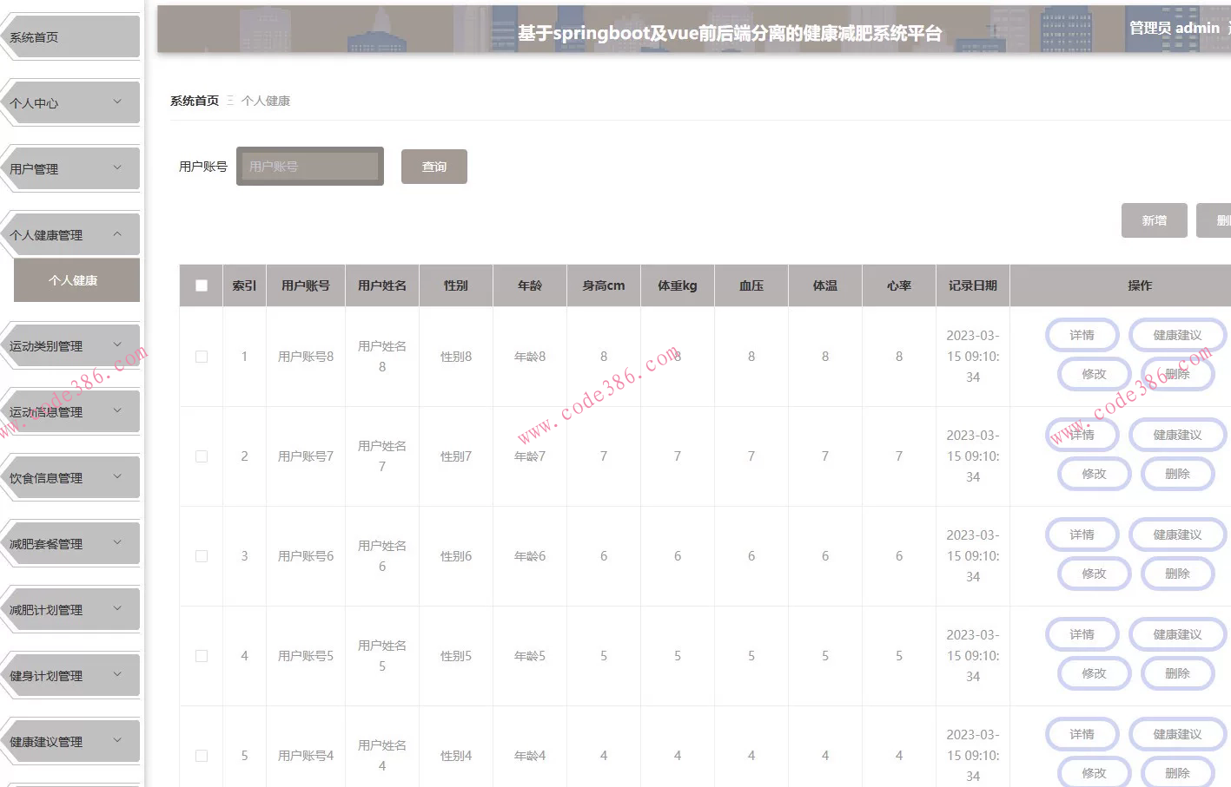Screen dimensions: 1231x787
Task: Click the 索引 column header
Action: coord(244,285)
